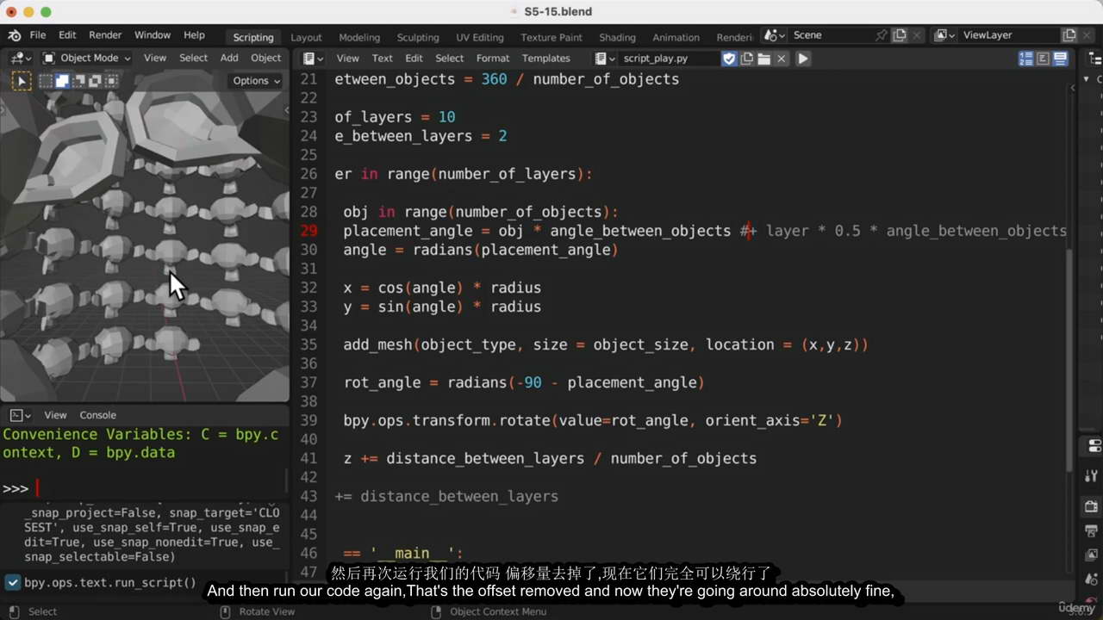
Task: Choose subtract selection mode icon
Action: pyautogui.click(x=78, y=81)
